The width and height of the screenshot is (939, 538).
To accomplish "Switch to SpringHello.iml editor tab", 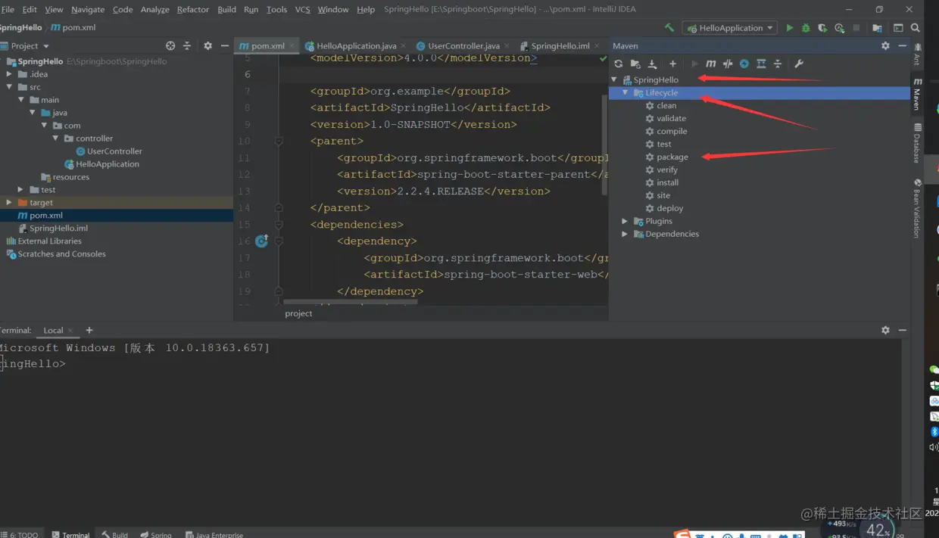I will [560, 45].
